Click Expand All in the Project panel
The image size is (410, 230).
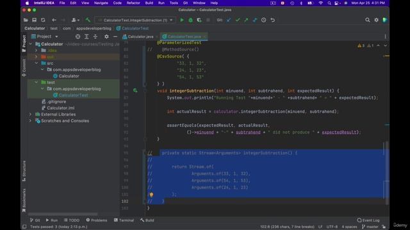click(86, 37)
